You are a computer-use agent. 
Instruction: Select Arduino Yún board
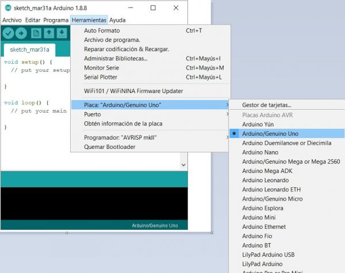click(x=287, y=124)
